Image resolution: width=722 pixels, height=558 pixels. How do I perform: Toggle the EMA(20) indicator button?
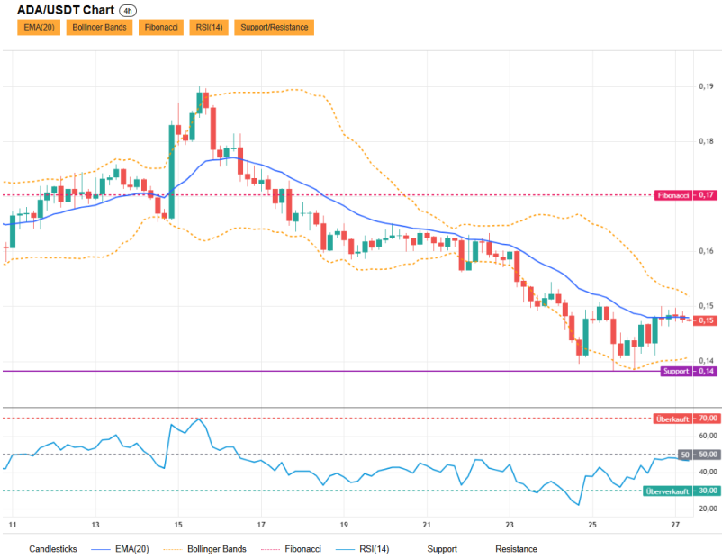(39, 27)
